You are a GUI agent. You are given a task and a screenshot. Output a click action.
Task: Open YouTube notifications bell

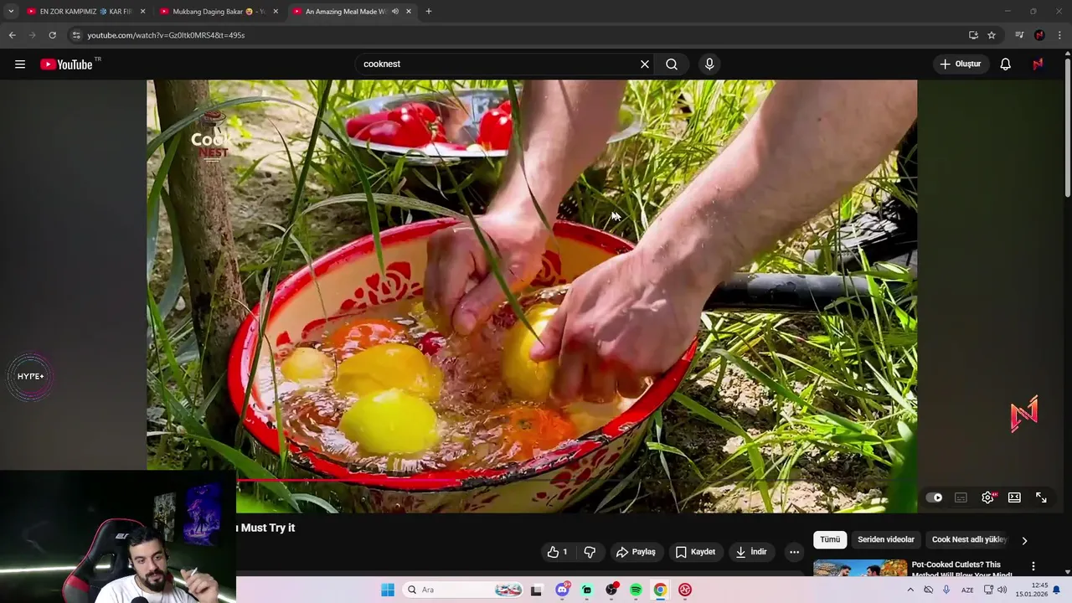(x=1006, y=64)
